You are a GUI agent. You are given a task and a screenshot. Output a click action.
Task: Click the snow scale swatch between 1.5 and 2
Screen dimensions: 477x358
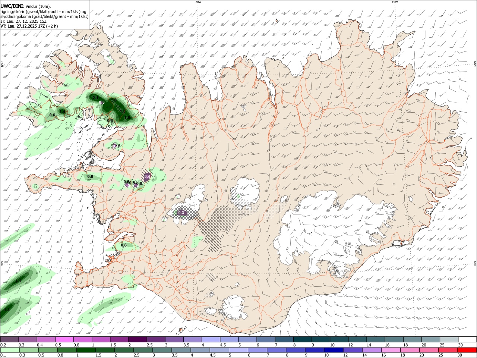pyautogui.click(x=119, y=340)
